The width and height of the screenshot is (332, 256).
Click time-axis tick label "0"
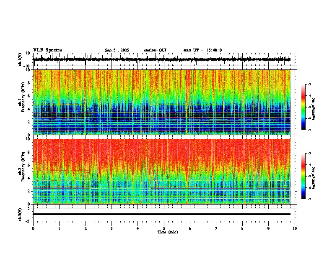(33, 228)
